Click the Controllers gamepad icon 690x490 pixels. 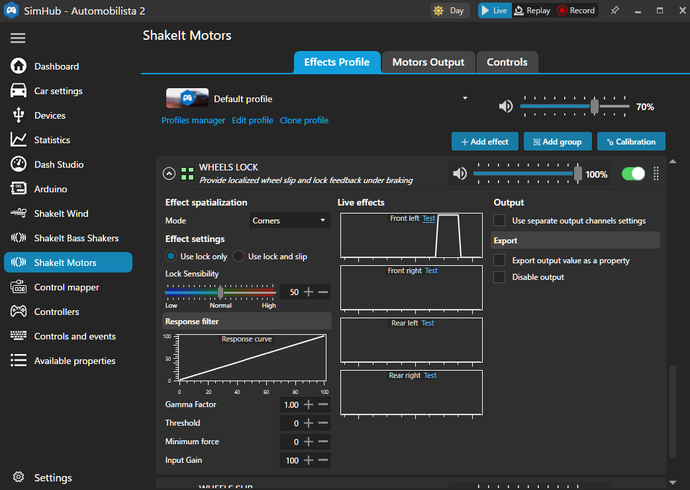[x=19, y=312]
